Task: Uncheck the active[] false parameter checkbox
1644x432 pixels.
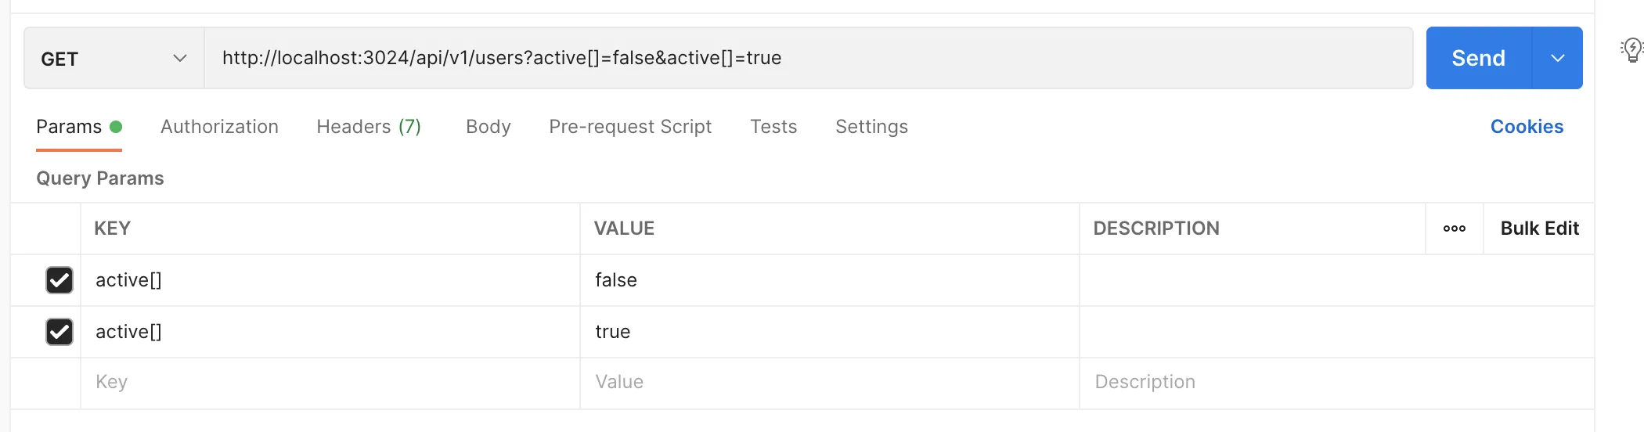Action: (x=59, y=280)
